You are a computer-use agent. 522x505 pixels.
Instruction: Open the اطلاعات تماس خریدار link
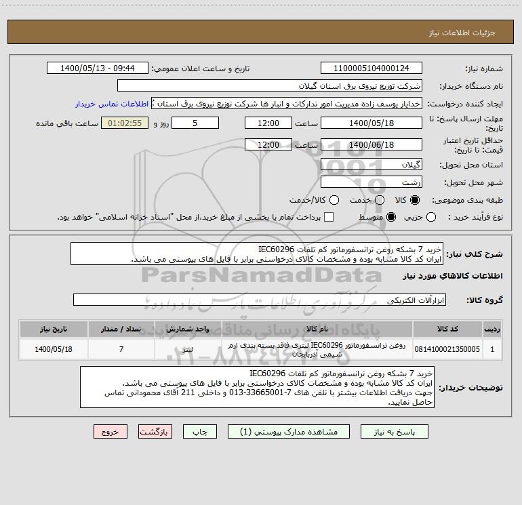[x=112, y=104]
